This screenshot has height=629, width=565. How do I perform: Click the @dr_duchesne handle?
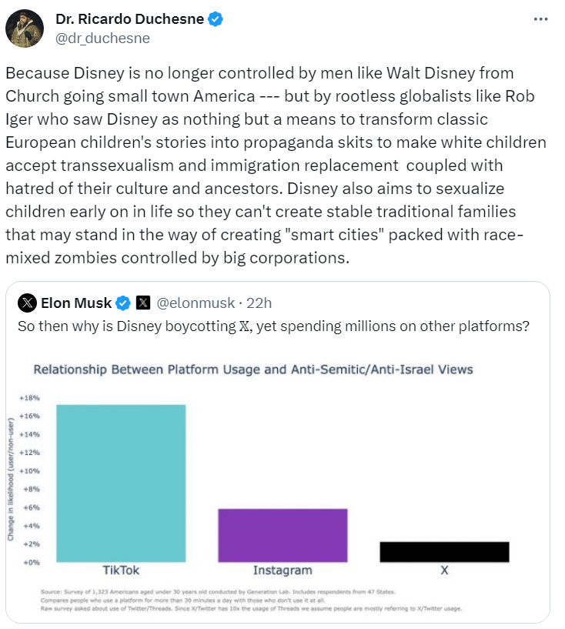coord(102,38)
